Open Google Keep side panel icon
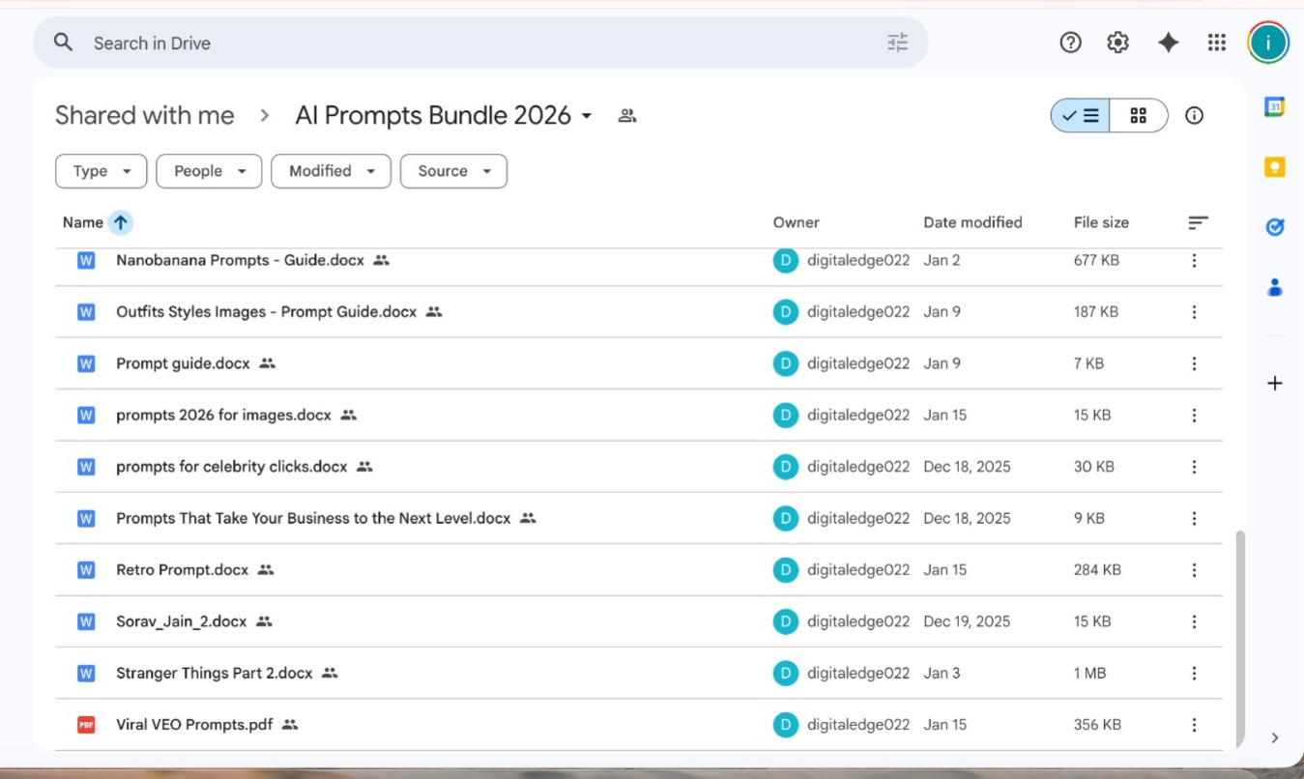1304x779 pixels. click(1274, 167)
